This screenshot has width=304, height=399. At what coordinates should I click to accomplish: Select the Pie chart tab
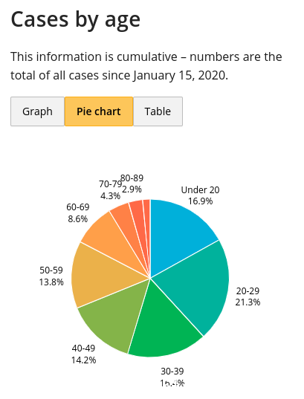coord(99,111)
